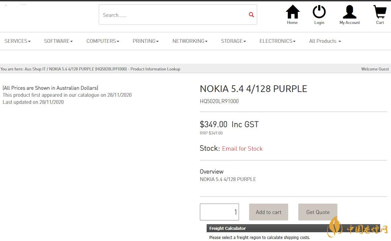Screen dimensions: 391x241
Task: Expand the SERVICES dropdown menu
Action: click(x=18, y=41)
